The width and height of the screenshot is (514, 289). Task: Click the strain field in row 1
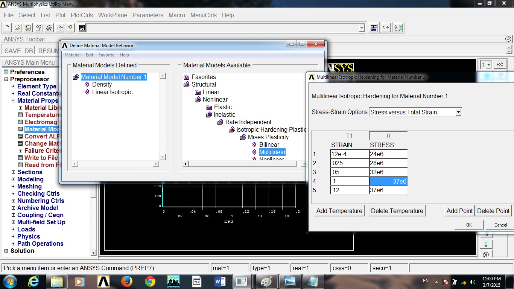350,154
